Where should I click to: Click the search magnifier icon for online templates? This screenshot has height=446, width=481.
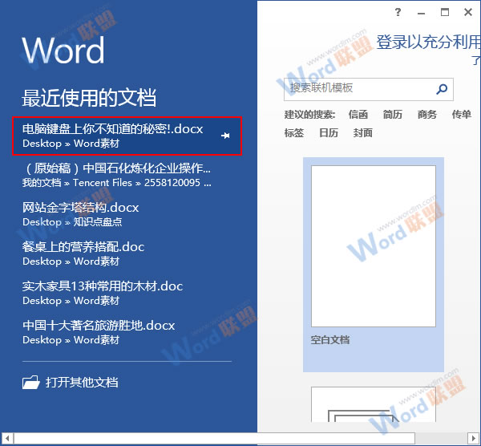coord(442,89)
